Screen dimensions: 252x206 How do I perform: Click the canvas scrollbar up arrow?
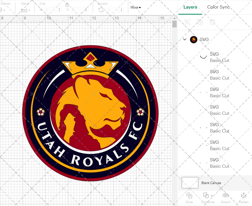point(174,18)
